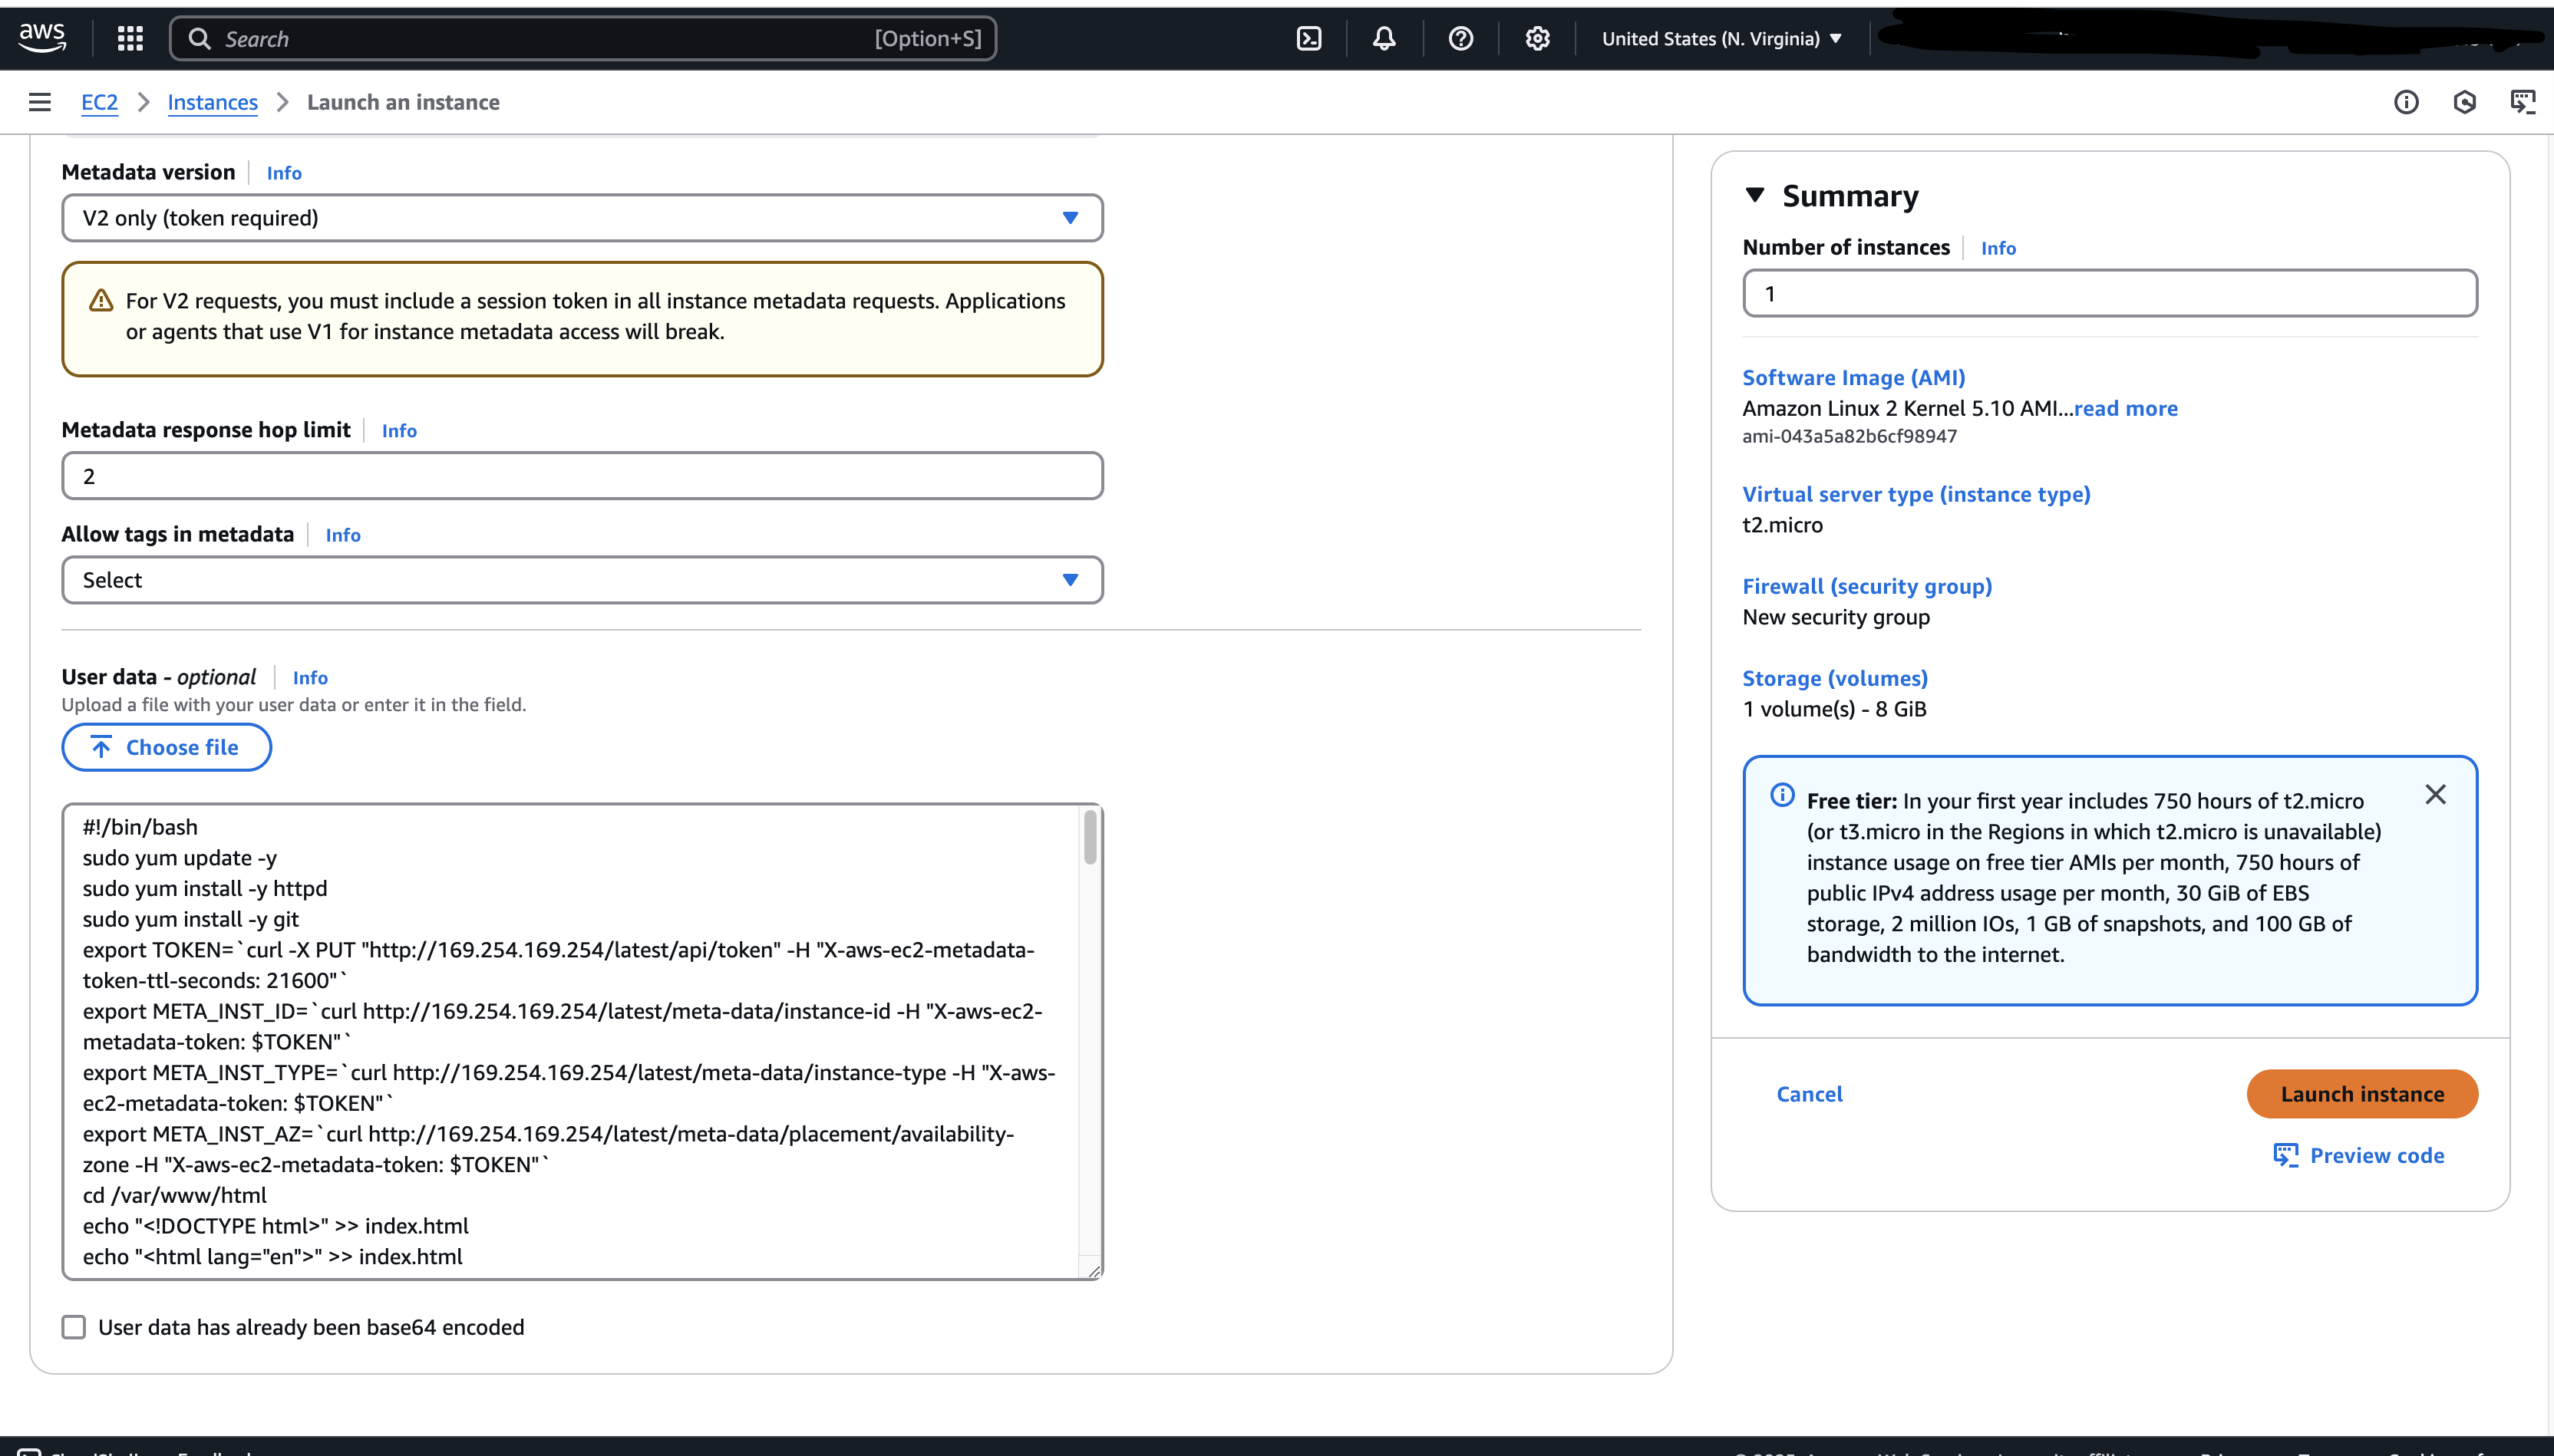Click Cancel in the summary panel
The image size is (2554, 1456).
tap(1809, 1094)
